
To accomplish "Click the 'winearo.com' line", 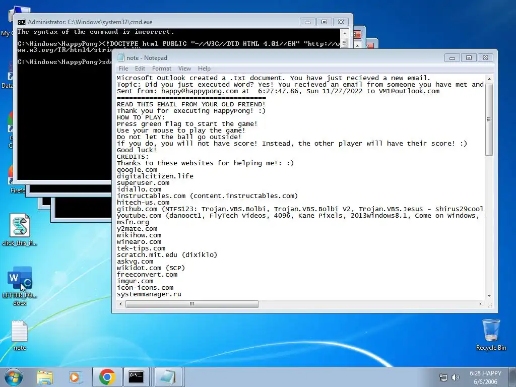I will (x=139, y=242).
